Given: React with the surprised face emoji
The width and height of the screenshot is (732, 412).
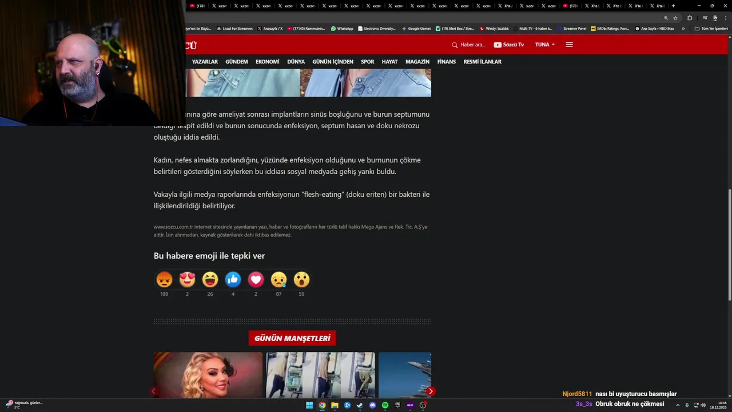Looking at the screenshot, I should 301,279.
